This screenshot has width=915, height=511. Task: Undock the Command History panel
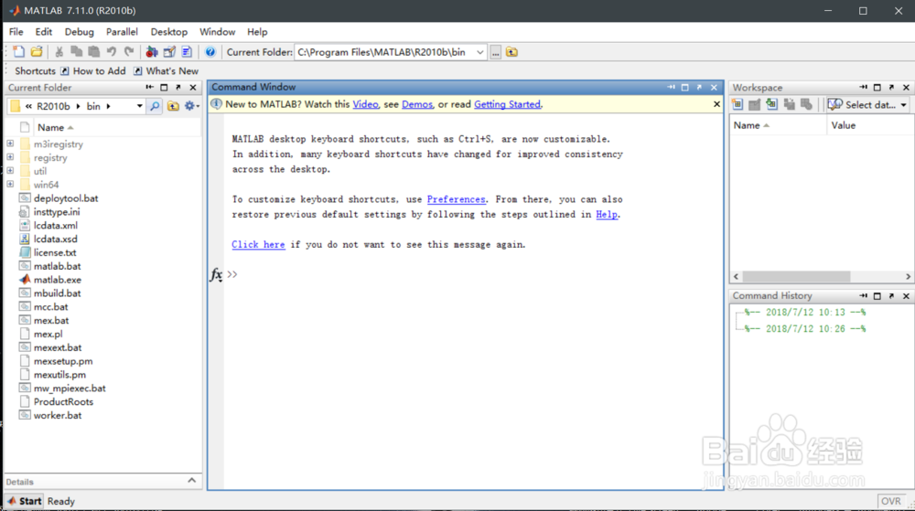click(891, 296)
